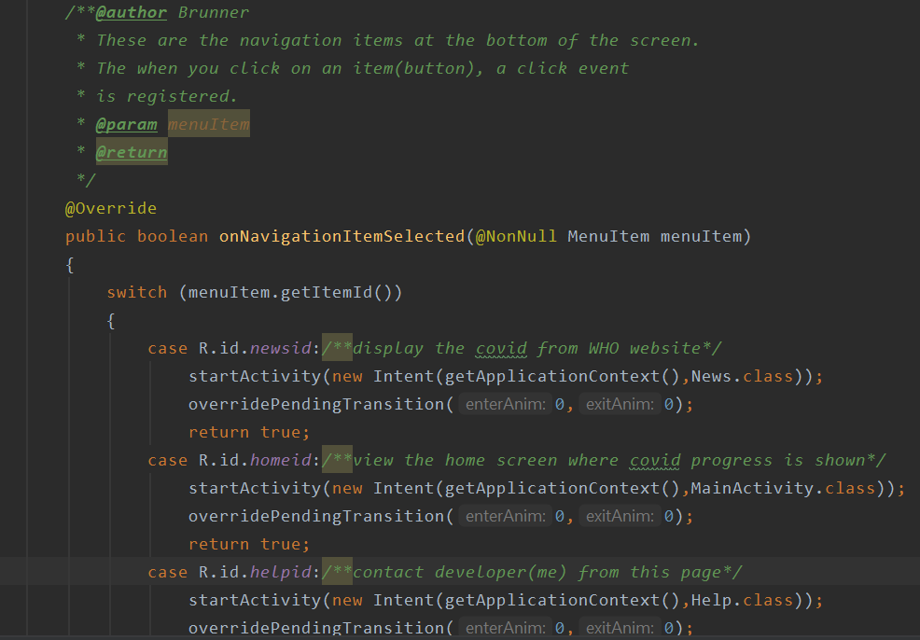920x640 pixels.
Task: Click menuItem inside the switch parentheses
Action: point(229,292)
